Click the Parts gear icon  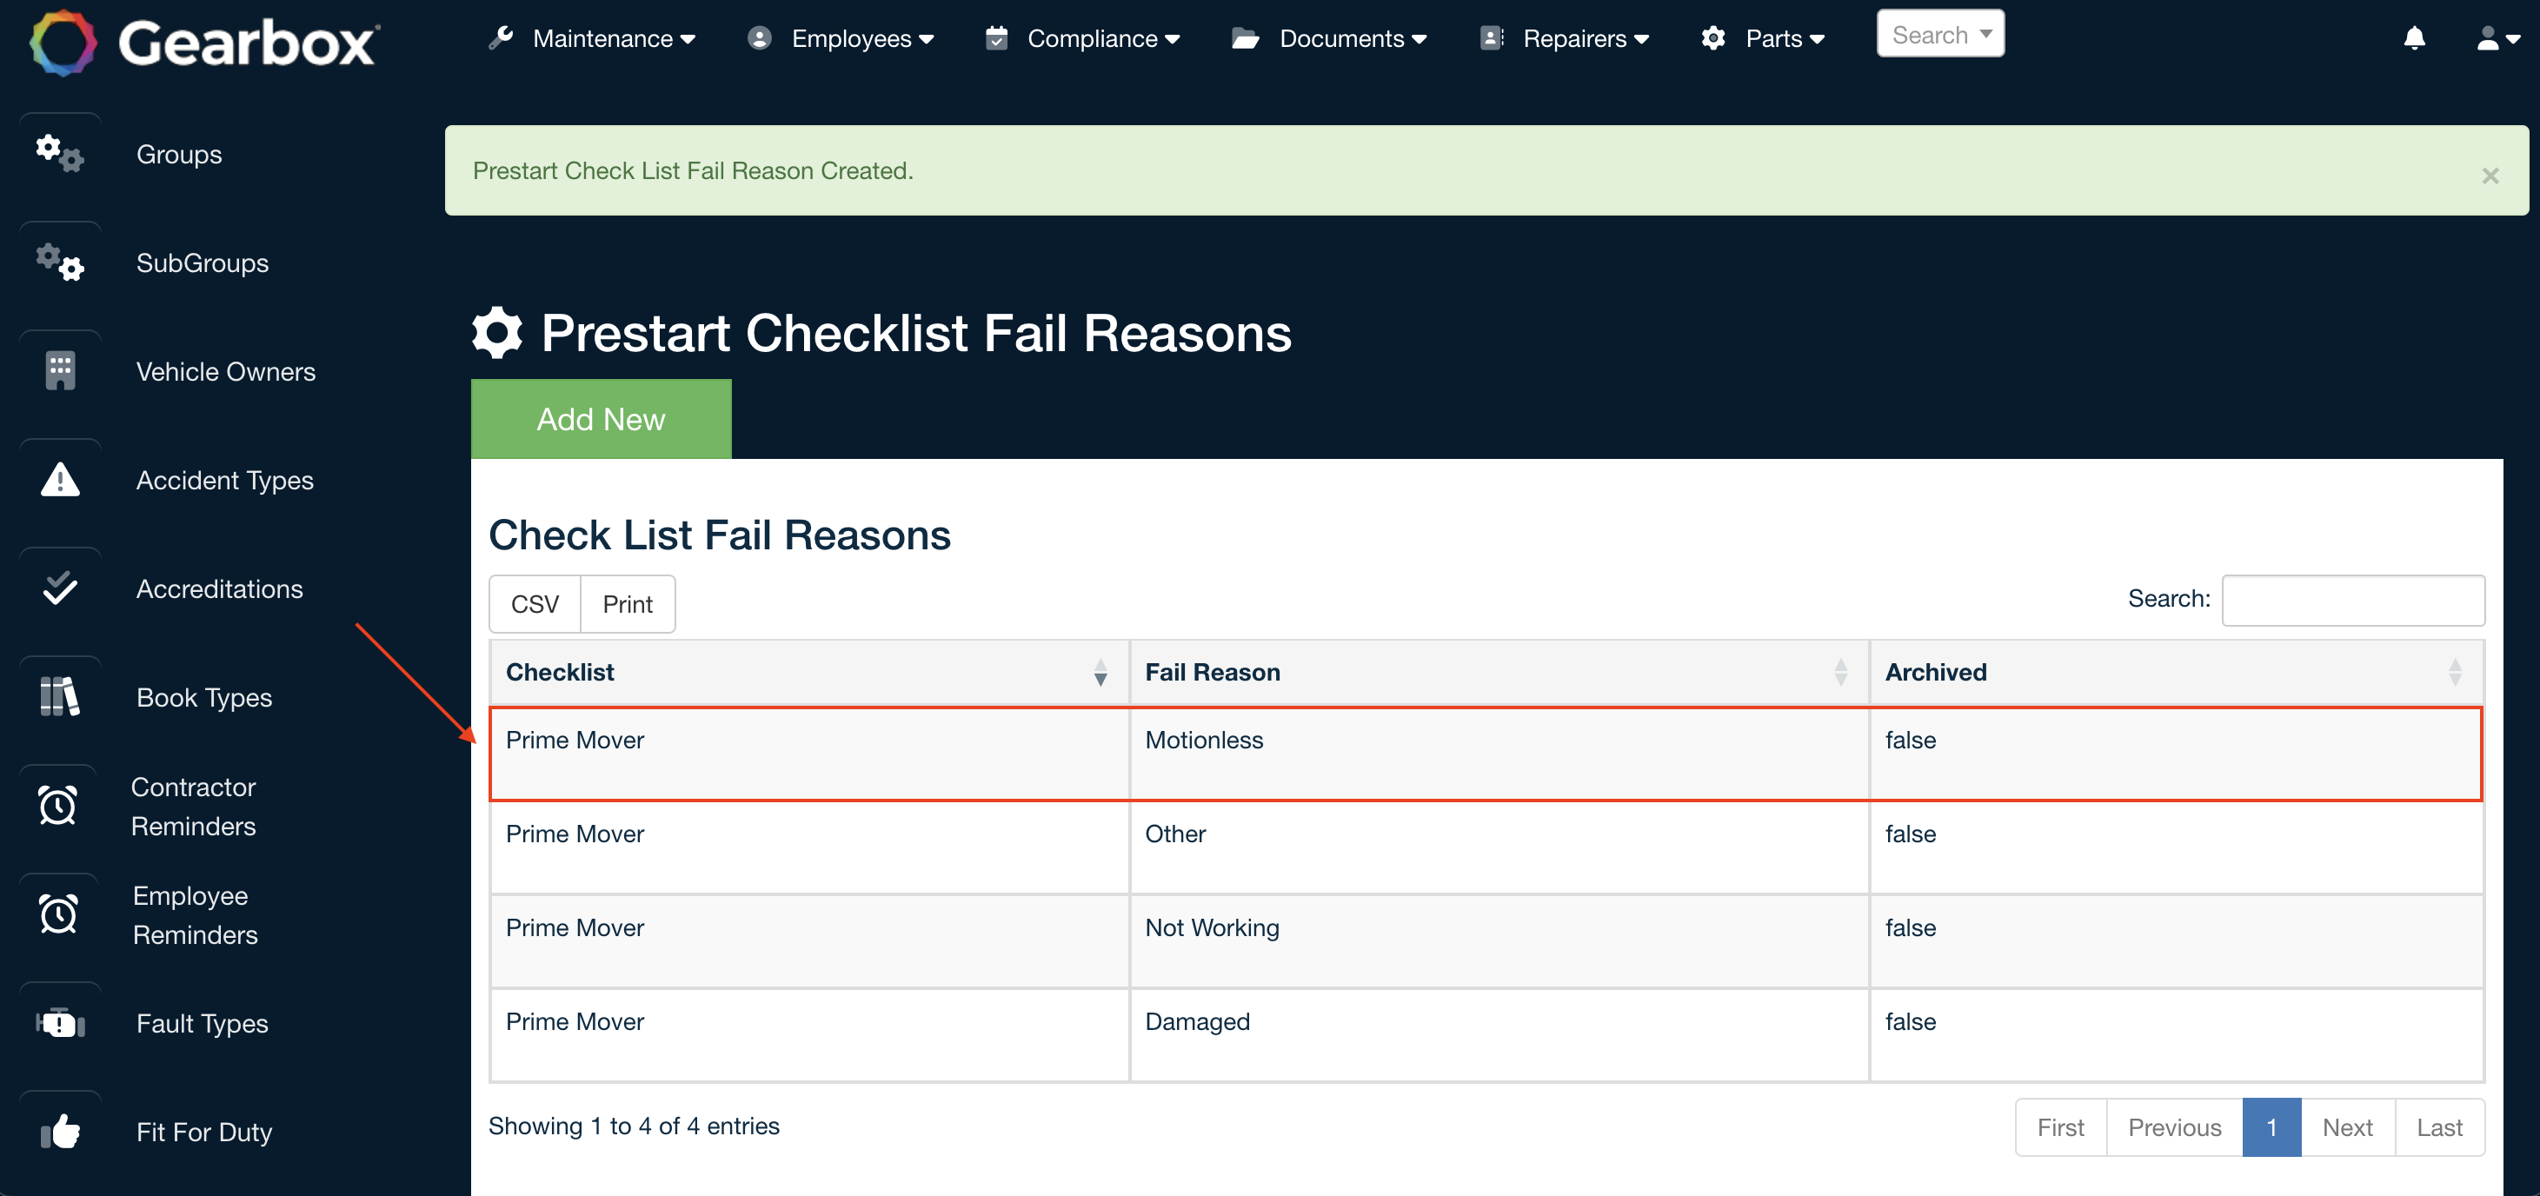tap(1713, 37)
